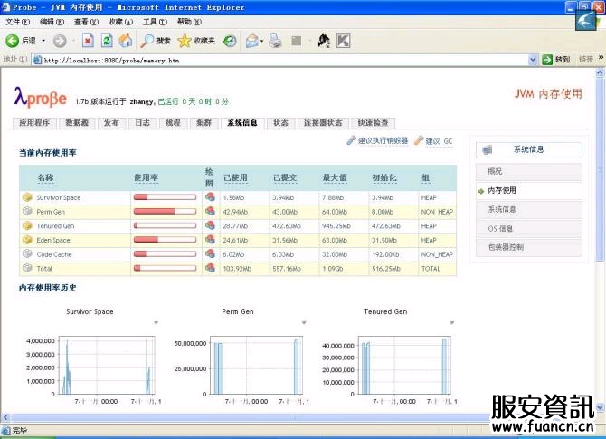The width and height of the screenshot is (606, 439).
Task: Open chart icon for Perm Gen row
Action: point(210,211)
